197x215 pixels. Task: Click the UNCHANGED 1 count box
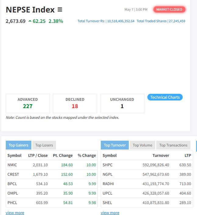click(x=122, y=104)
